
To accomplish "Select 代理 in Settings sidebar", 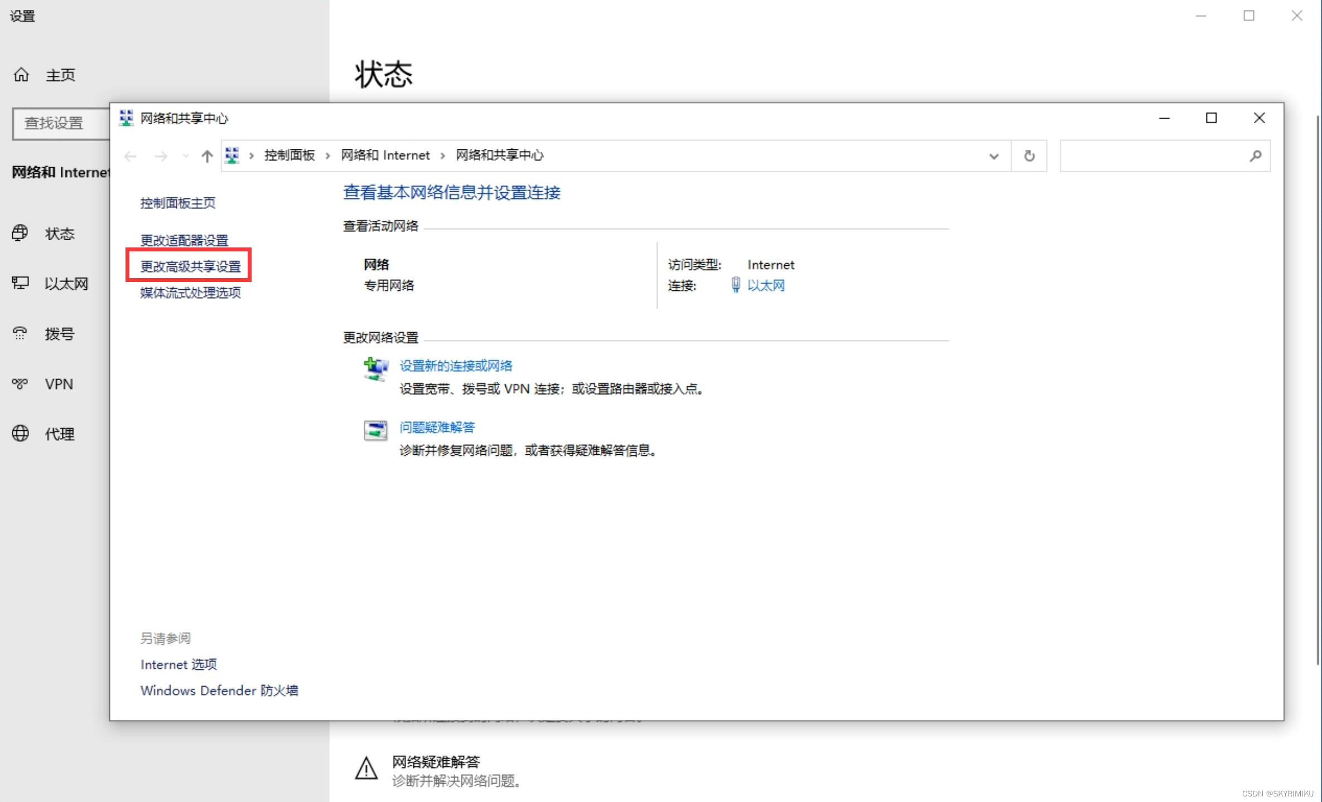I will click(x=60, y=434).
